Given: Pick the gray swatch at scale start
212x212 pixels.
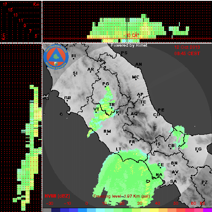Looking at the screenshot, I should [47, 210].
